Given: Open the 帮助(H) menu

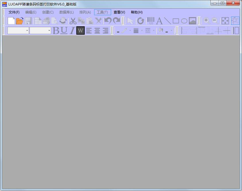Looking at the screenshot, I should click(x=137, y=12).
